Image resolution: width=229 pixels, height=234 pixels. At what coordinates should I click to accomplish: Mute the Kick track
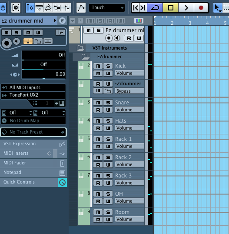click(98, 66)
